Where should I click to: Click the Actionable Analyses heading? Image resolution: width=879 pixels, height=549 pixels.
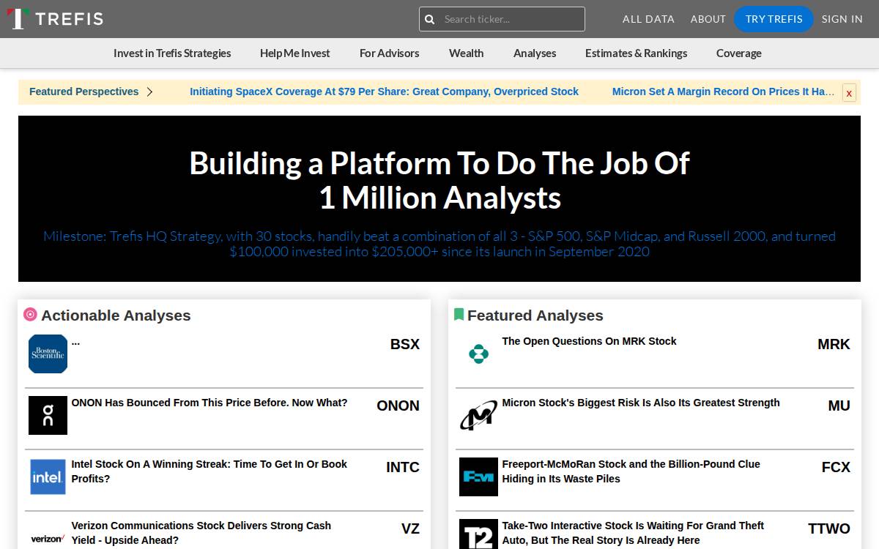tap(116, 315)
